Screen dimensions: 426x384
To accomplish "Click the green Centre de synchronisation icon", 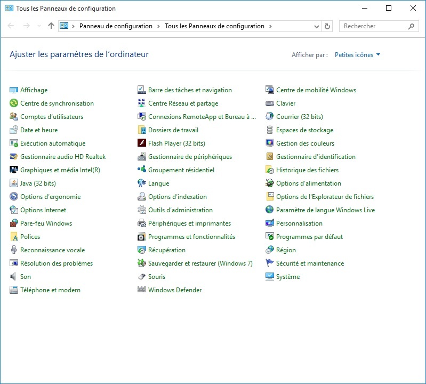I will [13, 103].
